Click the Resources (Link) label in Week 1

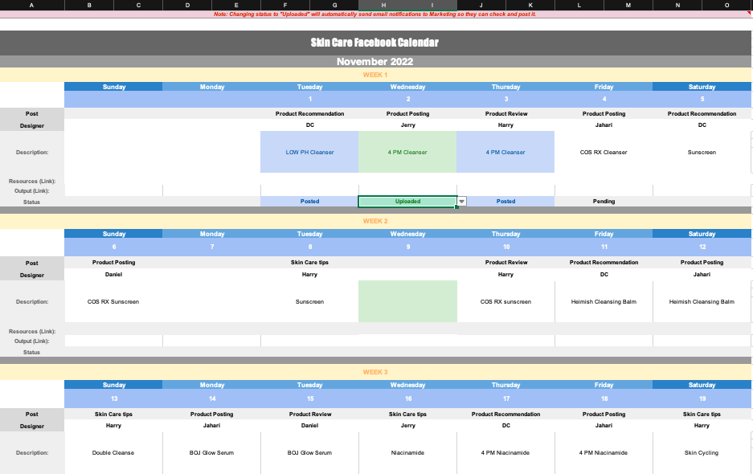pyautogui.click(x=31, y=182)
